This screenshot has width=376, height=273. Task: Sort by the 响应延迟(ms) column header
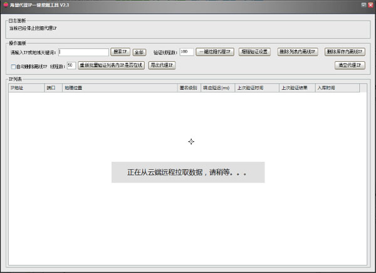click(x=217, y=88)
